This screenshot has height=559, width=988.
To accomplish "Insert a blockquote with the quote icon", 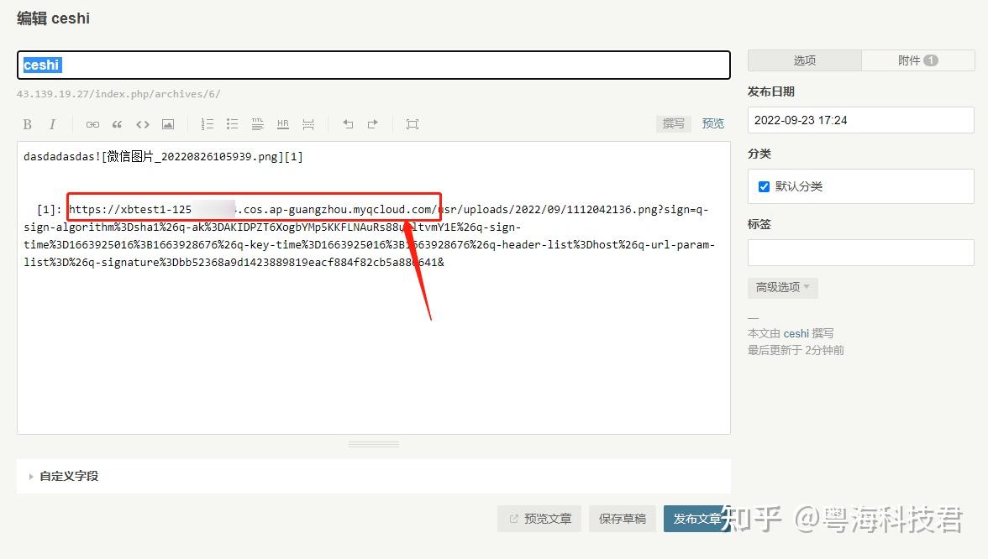I will [x=118, y=124].
